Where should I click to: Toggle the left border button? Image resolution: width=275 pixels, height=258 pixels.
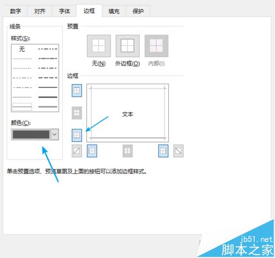pyautogui.click(x=92, y=151)
